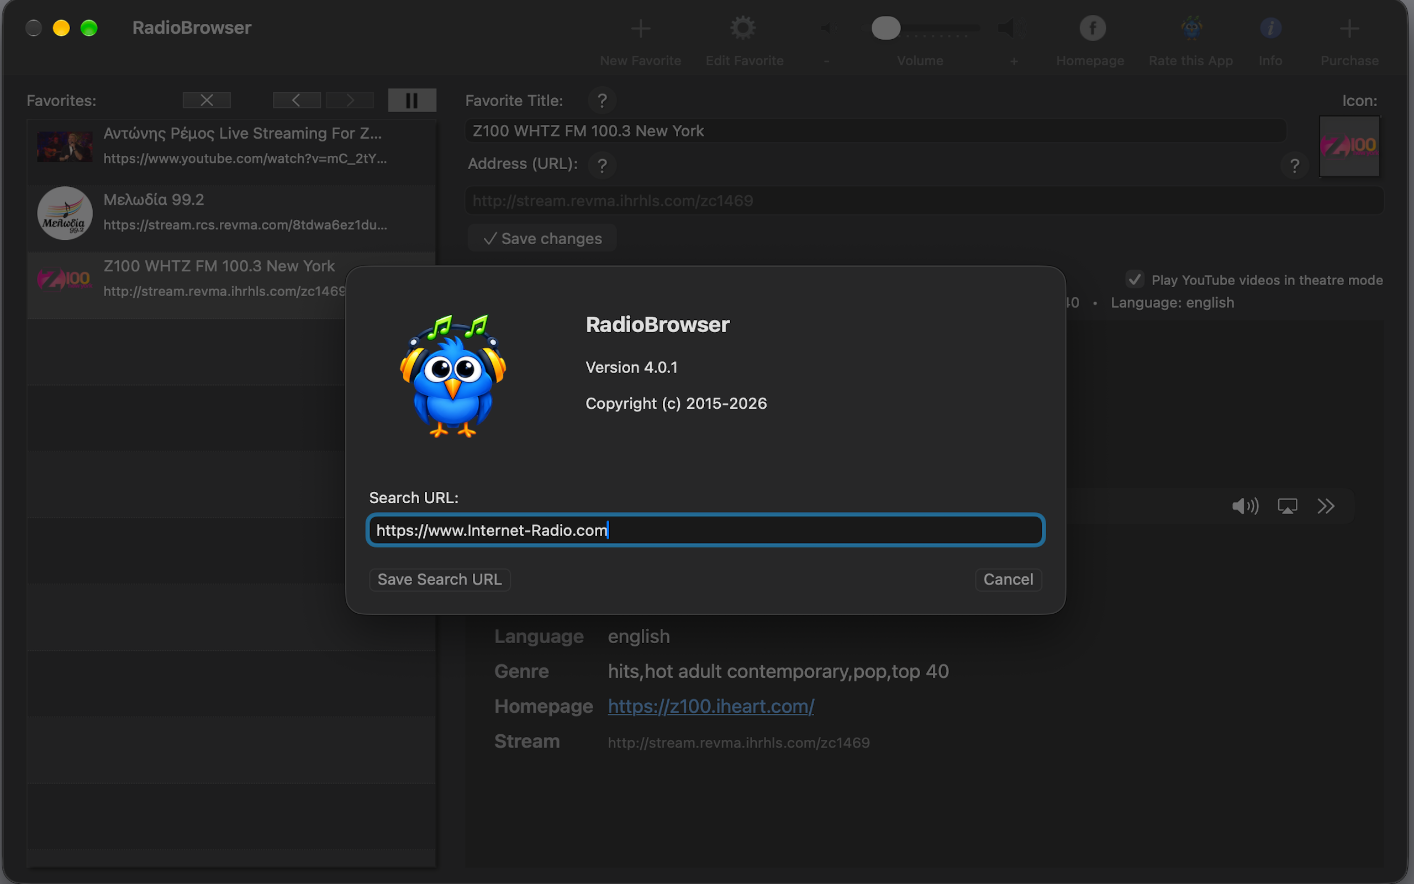
Task: Open help icon next to station icon
Action: [1294, 165]
